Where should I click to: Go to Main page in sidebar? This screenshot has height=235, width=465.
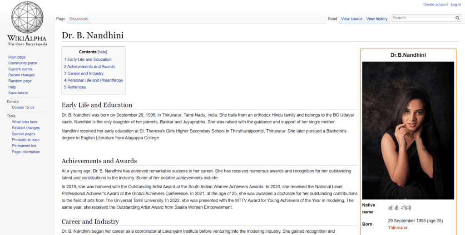point(17,57)
